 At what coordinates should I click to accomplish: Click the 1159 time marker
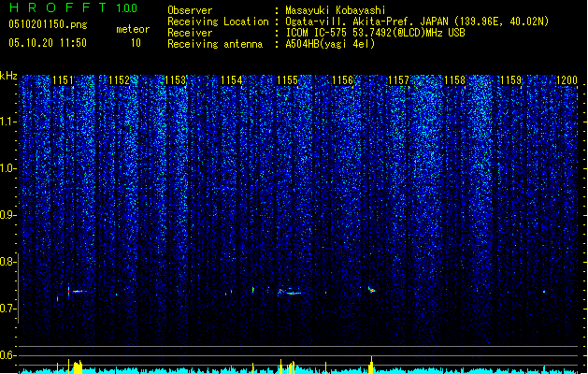tap(510, 80)
